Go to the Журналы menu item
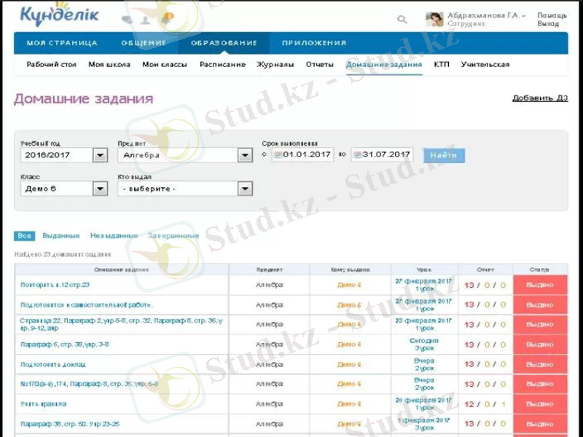This screenshot has height=437, width=583. point(275,64)
